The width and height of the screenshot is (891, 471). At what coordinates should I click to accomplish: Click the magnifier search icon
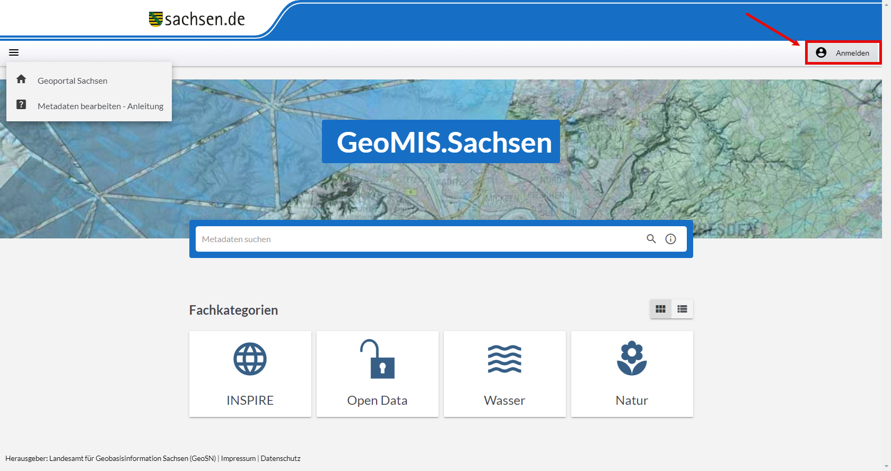[x=651, y=239]
